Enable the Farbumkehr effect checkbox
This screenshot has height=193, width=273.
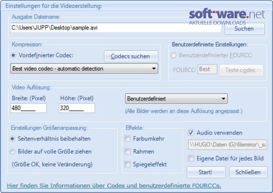(127, 139)
